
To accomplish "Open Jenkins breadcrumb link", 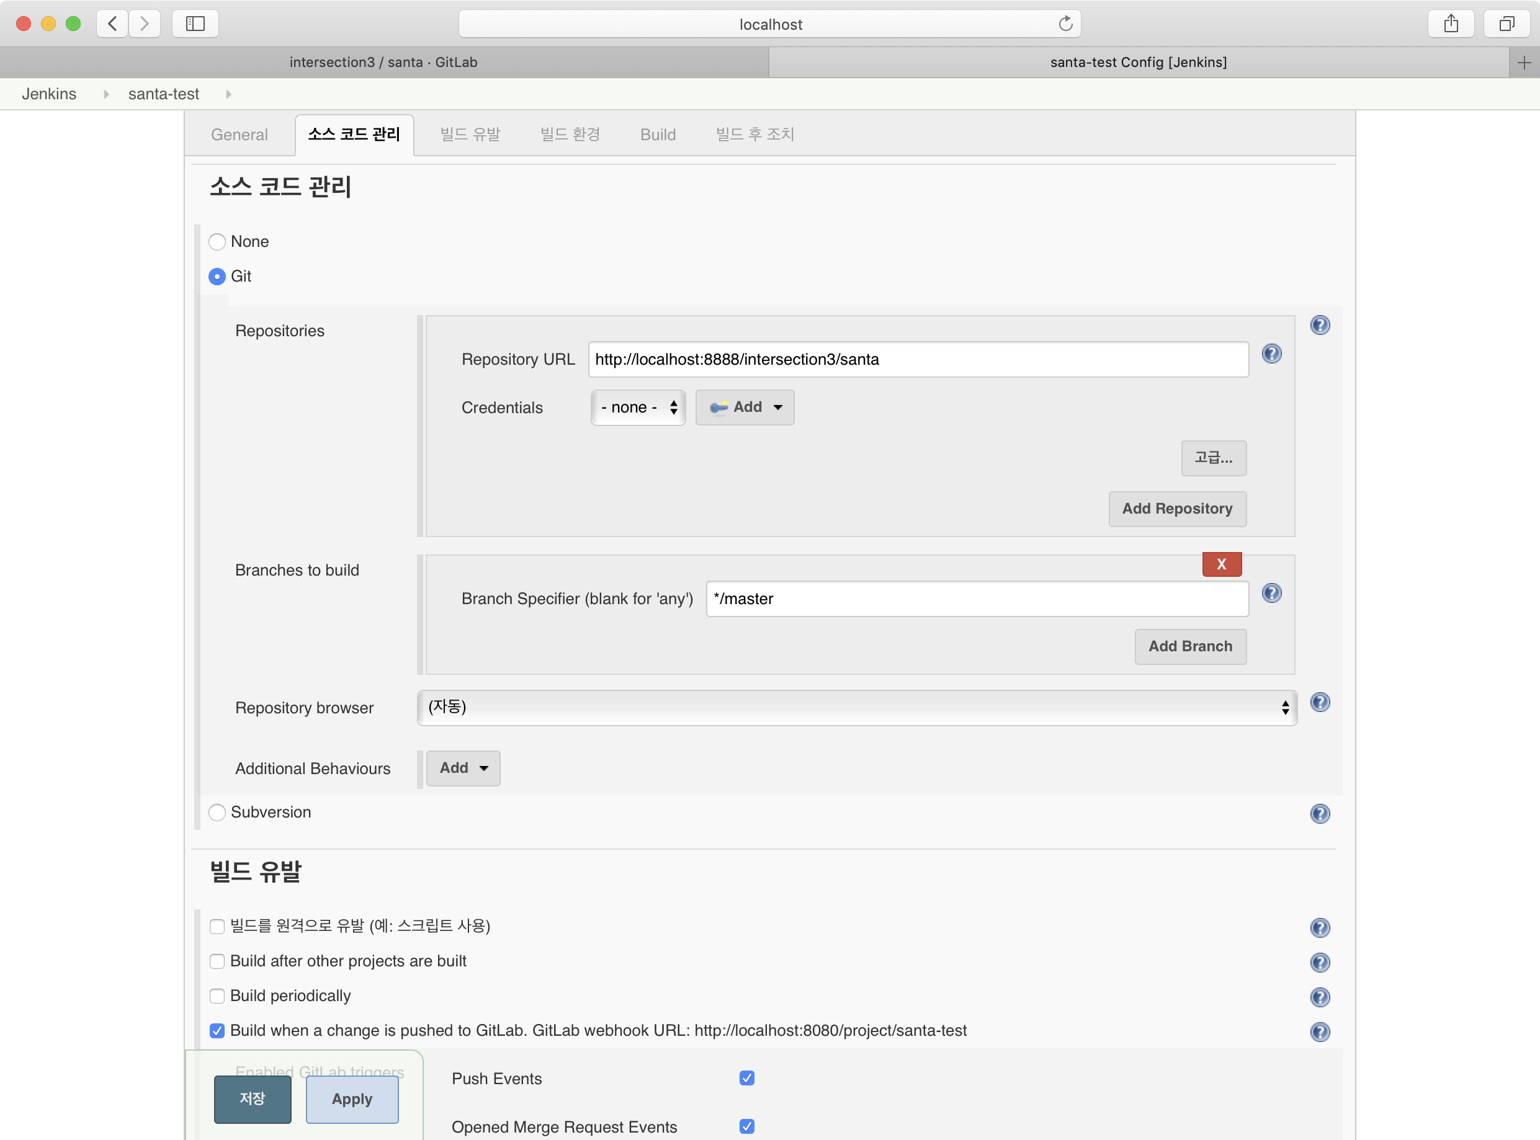I will point(49,94).
